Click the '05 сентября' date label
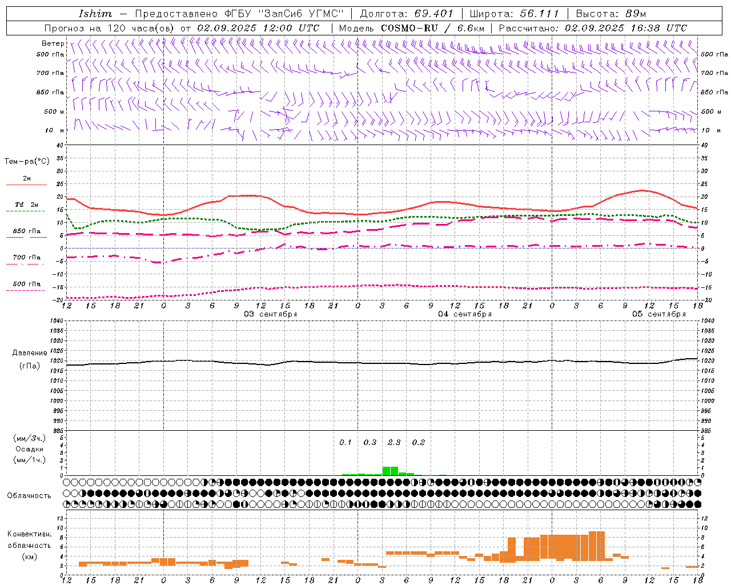The width and height of the screenshot is (731, 585). tap(659, 314)
